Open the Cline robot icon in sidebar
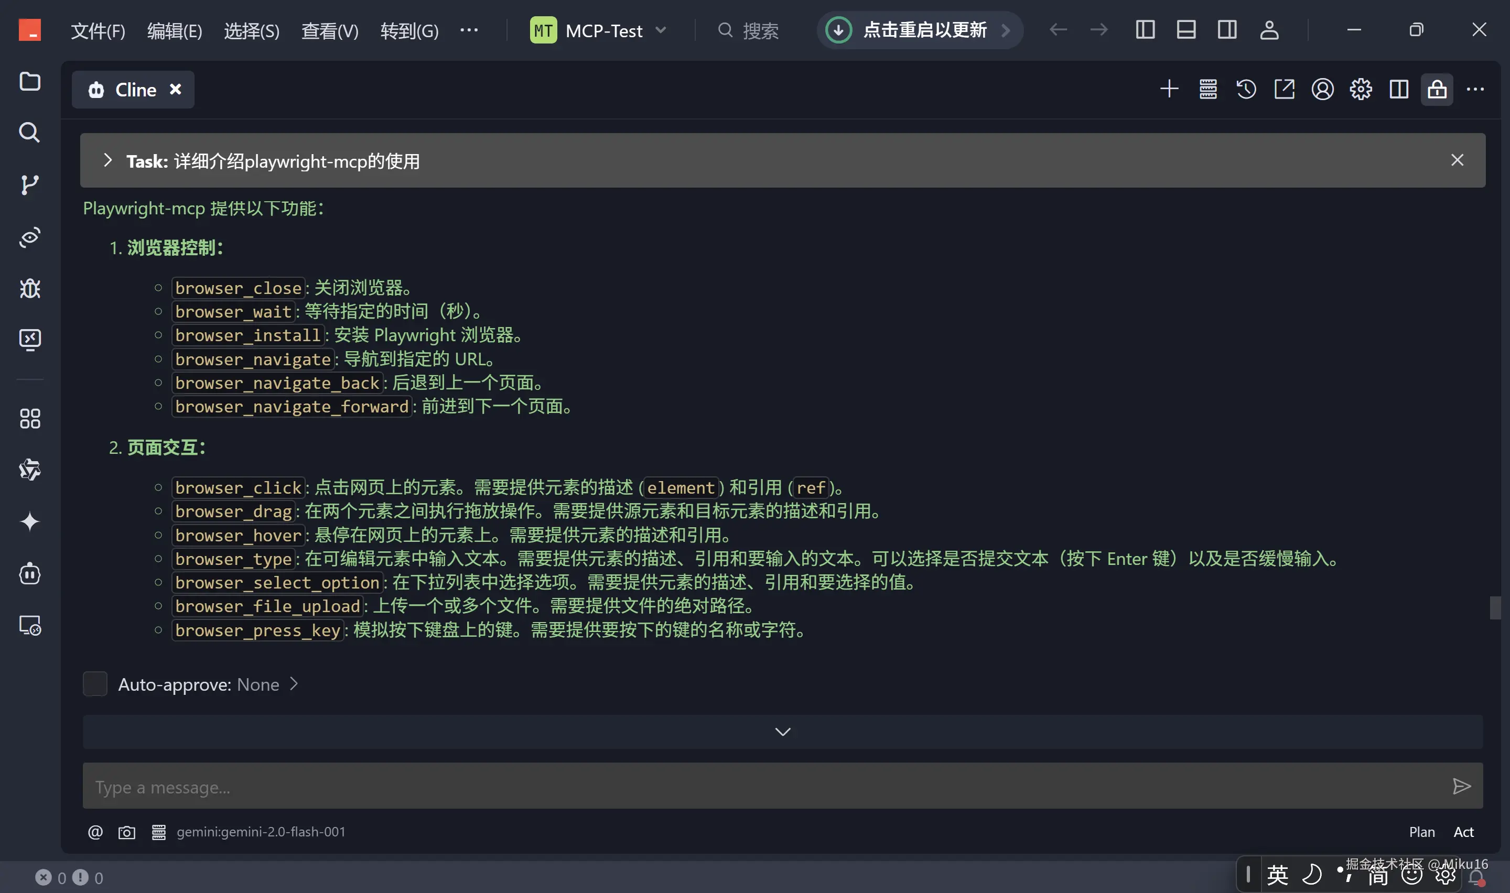 coord(29,573)
